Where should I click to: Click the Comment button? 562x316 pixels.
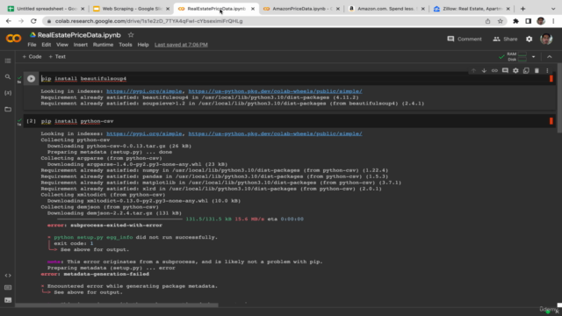point(465,39)
